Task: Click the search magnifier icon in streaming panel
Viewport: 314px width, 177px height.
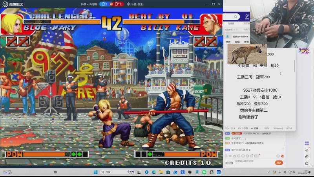Action: tap(235, 17)
